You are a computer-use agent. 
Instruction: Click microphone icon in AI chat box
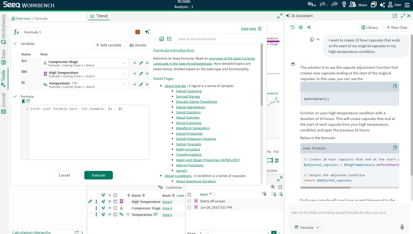402,227
